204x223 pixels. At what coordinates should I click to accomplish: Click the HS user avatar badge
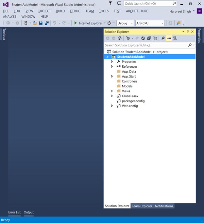pos(199,11)
